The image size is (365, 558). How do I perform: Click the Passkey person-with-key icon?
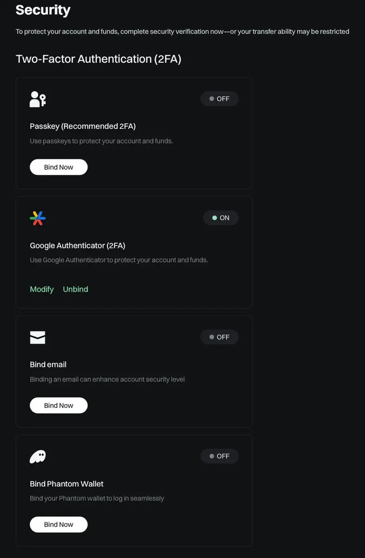38,99
